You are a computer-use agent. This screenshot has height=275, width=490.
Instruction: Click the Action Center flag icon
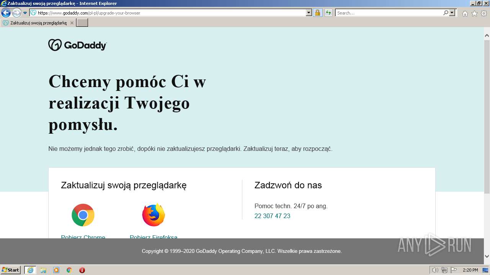tap(453, 270)
